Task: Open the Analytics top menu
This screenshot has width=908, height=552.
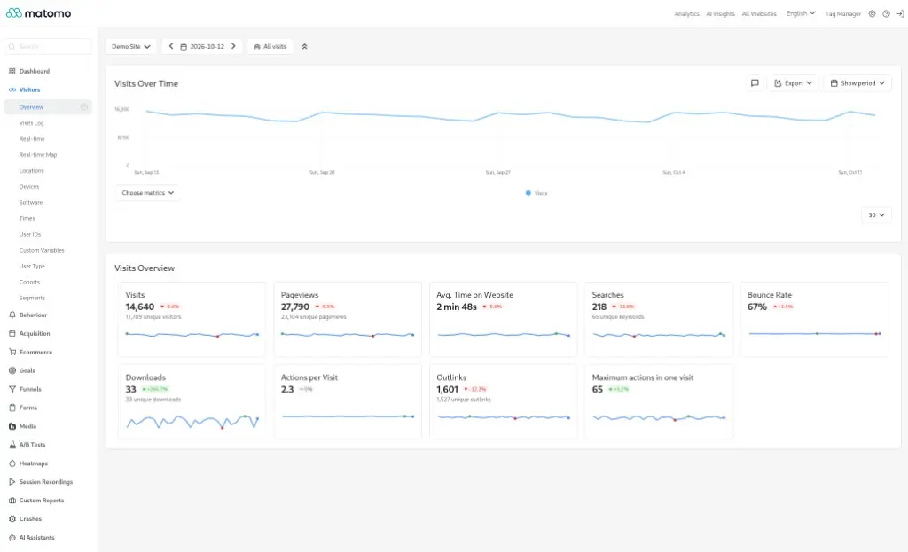Action: (687, 13)
